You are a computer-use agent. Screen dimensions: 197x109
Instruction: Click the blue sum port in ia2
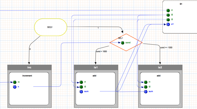coord(146,91)
